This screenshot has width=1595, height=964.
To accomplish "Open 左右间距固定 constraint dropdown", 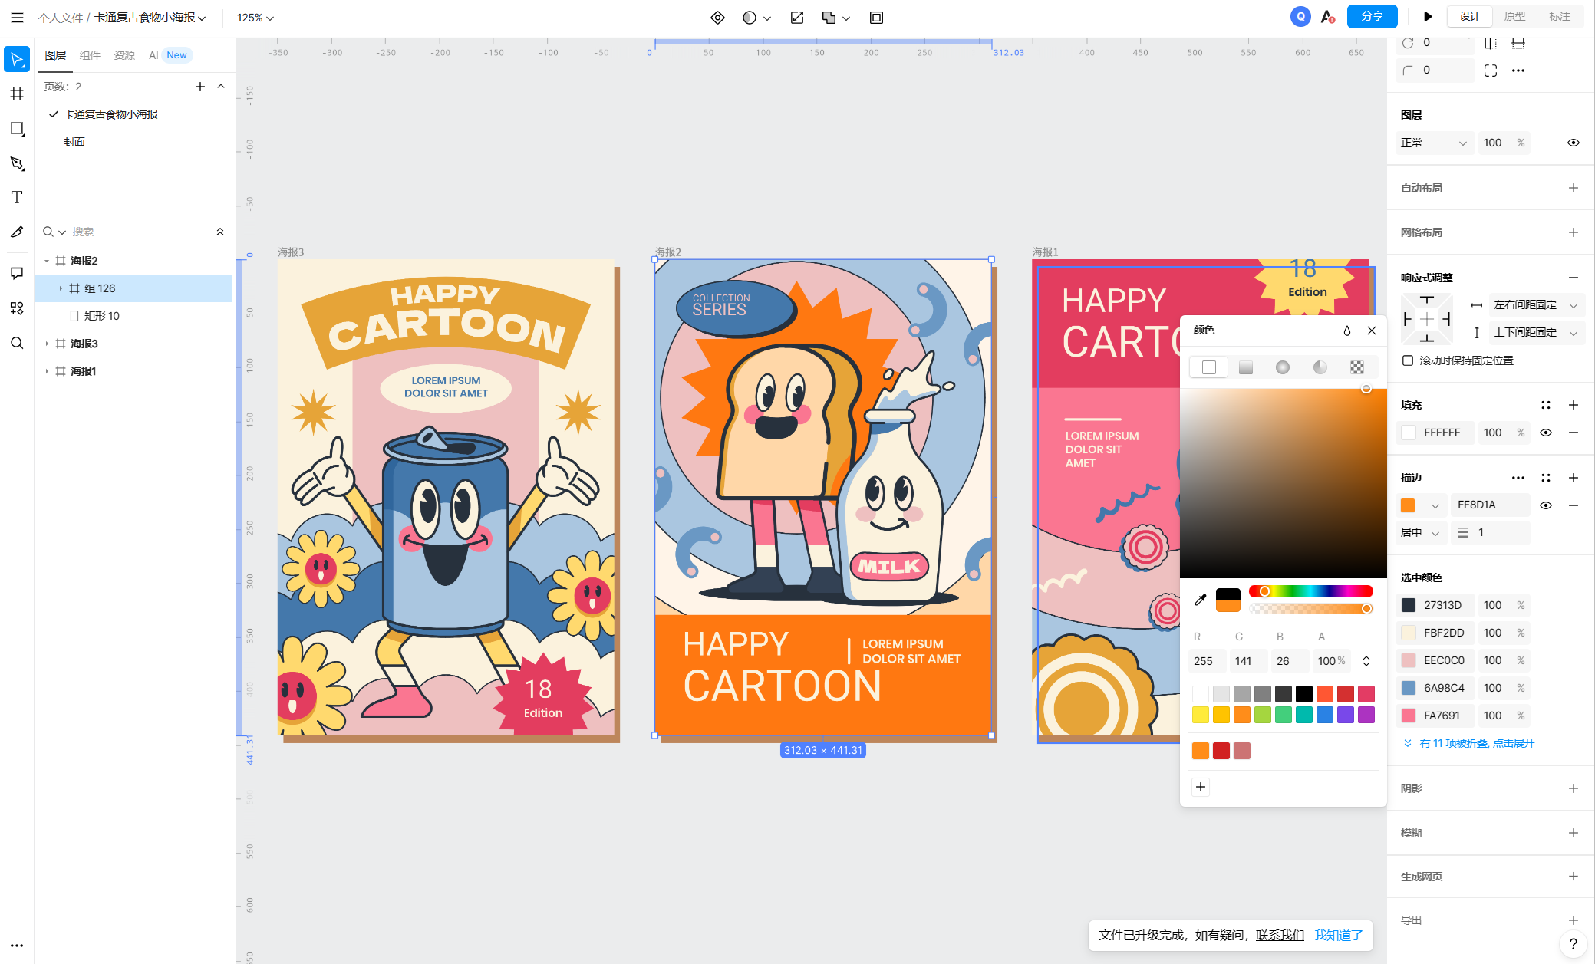I will point(1535,305).
